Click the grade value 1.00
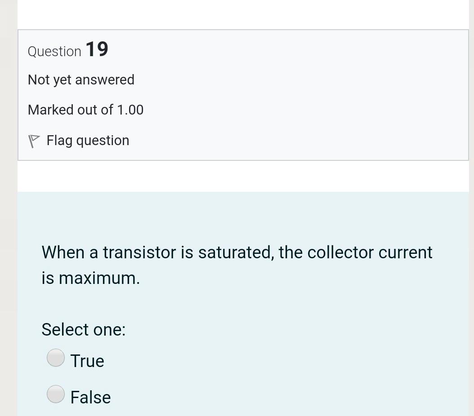The width and height of the screenshot is (474, 416). coord(130,110)
